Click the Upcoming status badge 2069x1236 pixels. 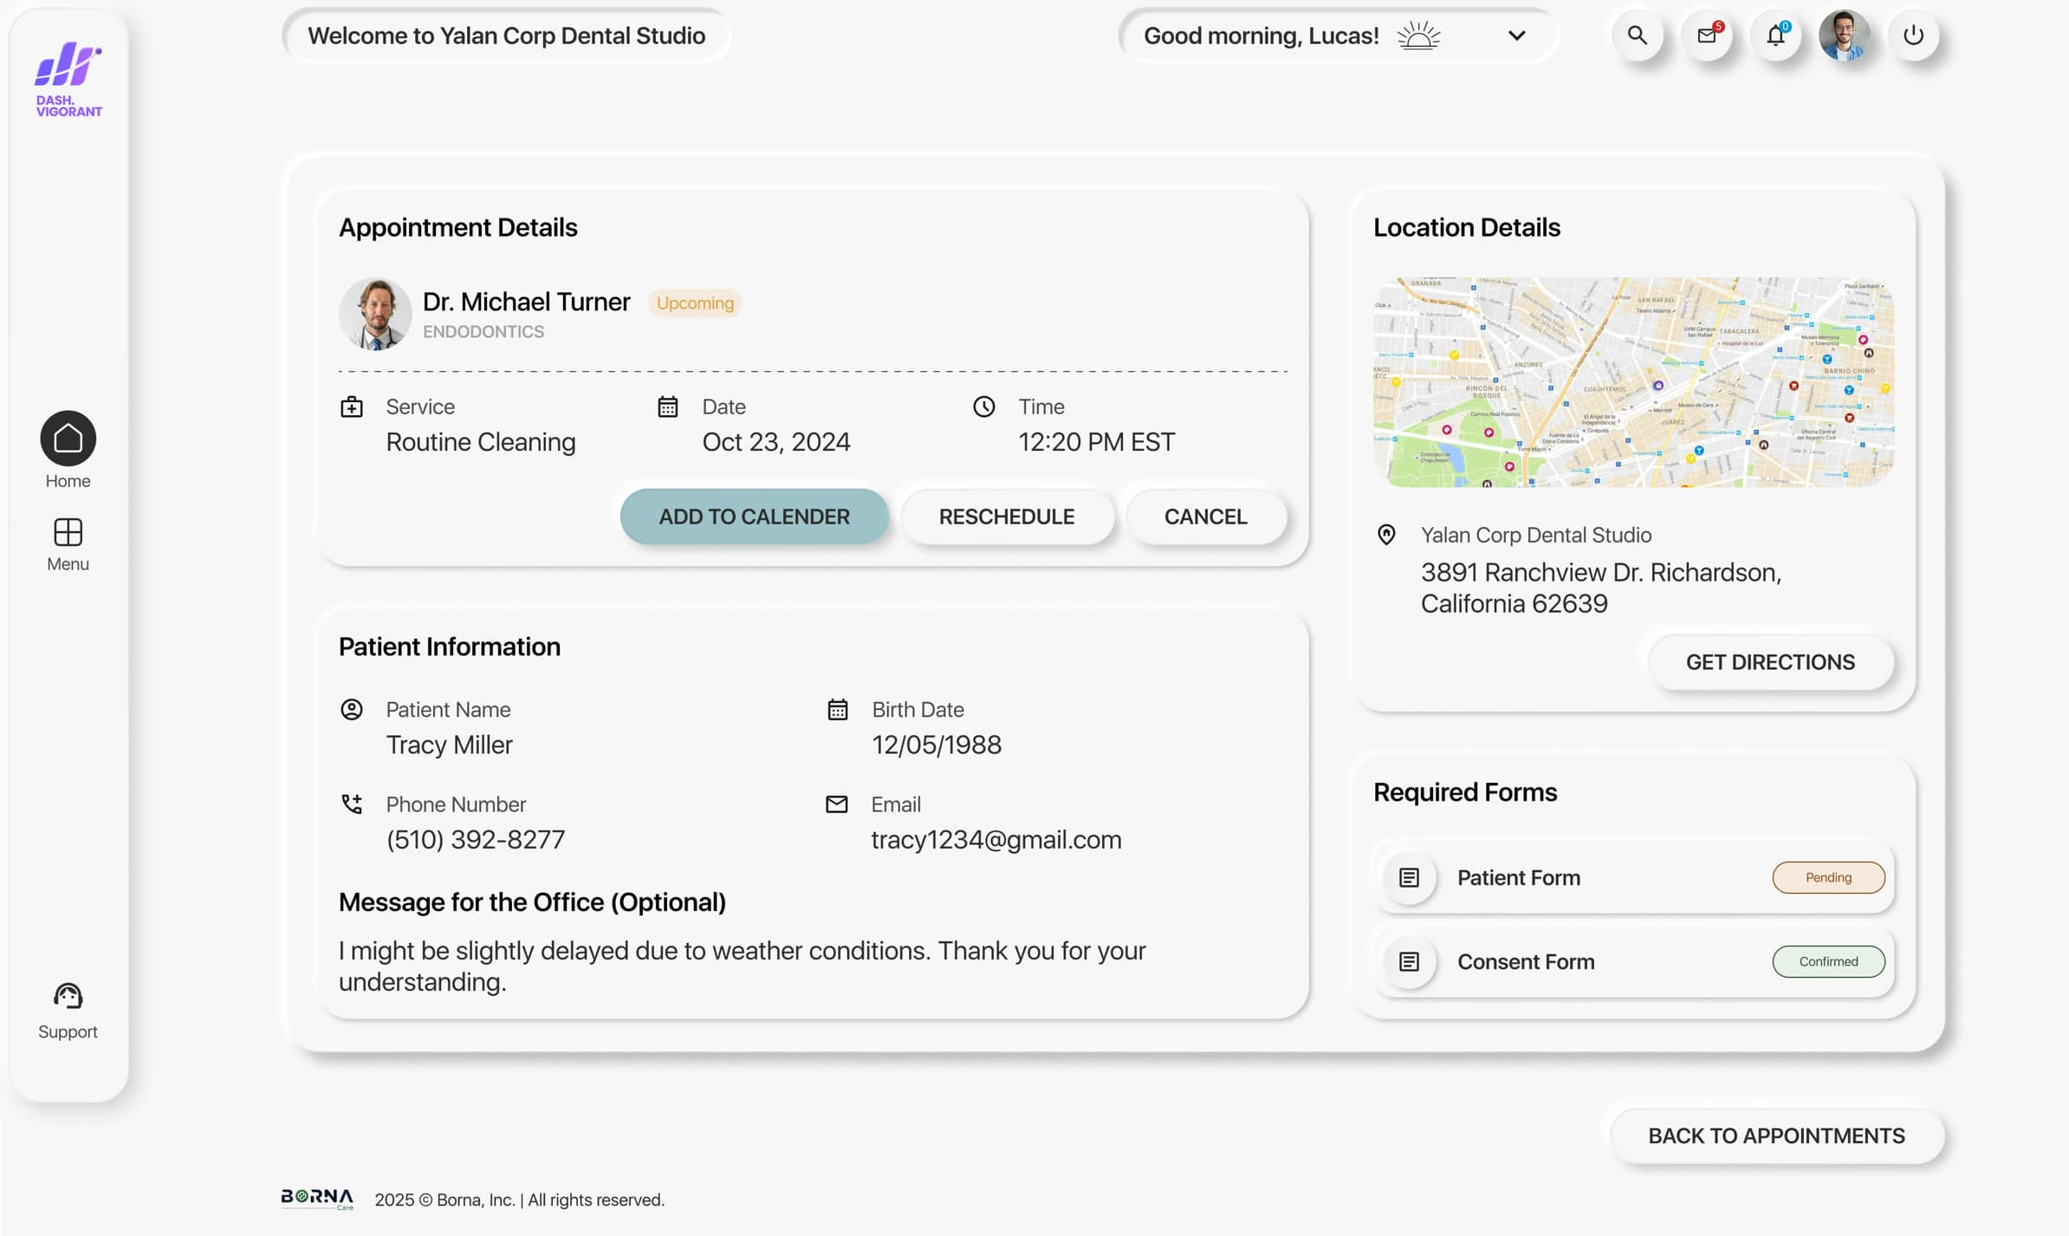695,302
